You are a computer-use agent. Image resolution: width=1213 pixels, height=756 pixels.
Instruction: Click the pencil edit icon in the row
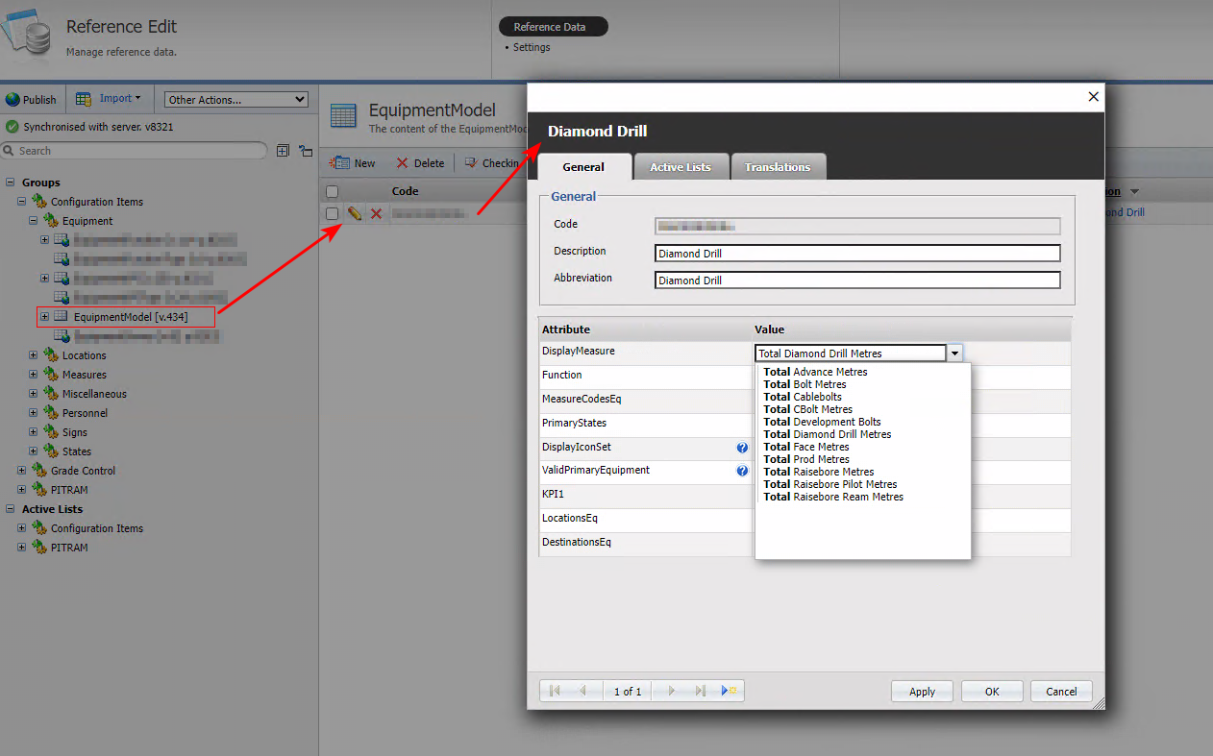[355, 213]
